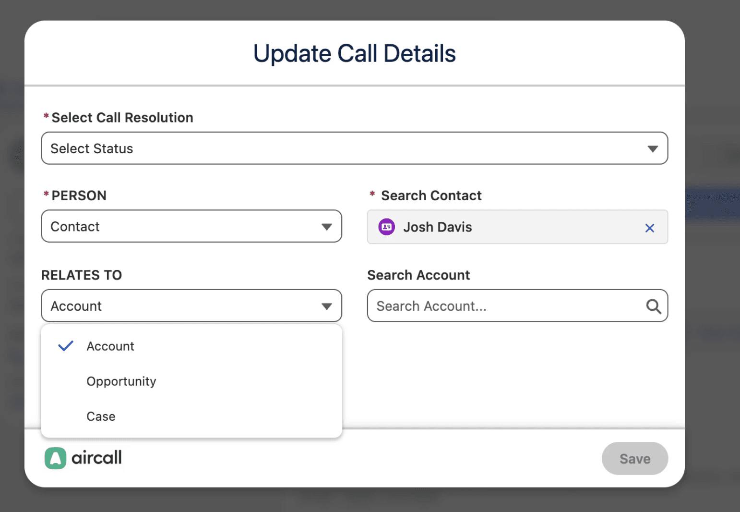Choose Case in the dropdown list
This screenshot has width=740, height=512.
click(101, 416)
